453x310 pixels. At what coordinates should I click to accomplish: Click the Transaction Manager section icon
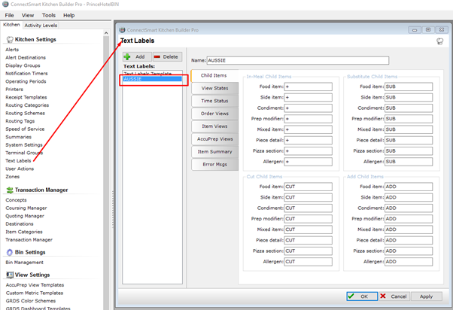(x=9, y=190)
